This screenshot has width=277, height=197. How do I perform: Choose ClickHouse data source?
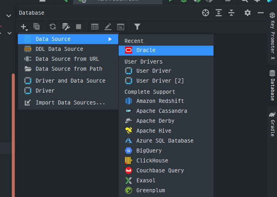point(166,160)
